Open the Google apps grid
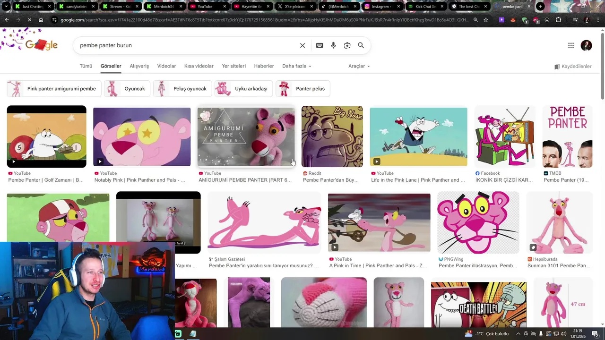Viewport: 605px width, 340px height. click(x=571, y=45)
